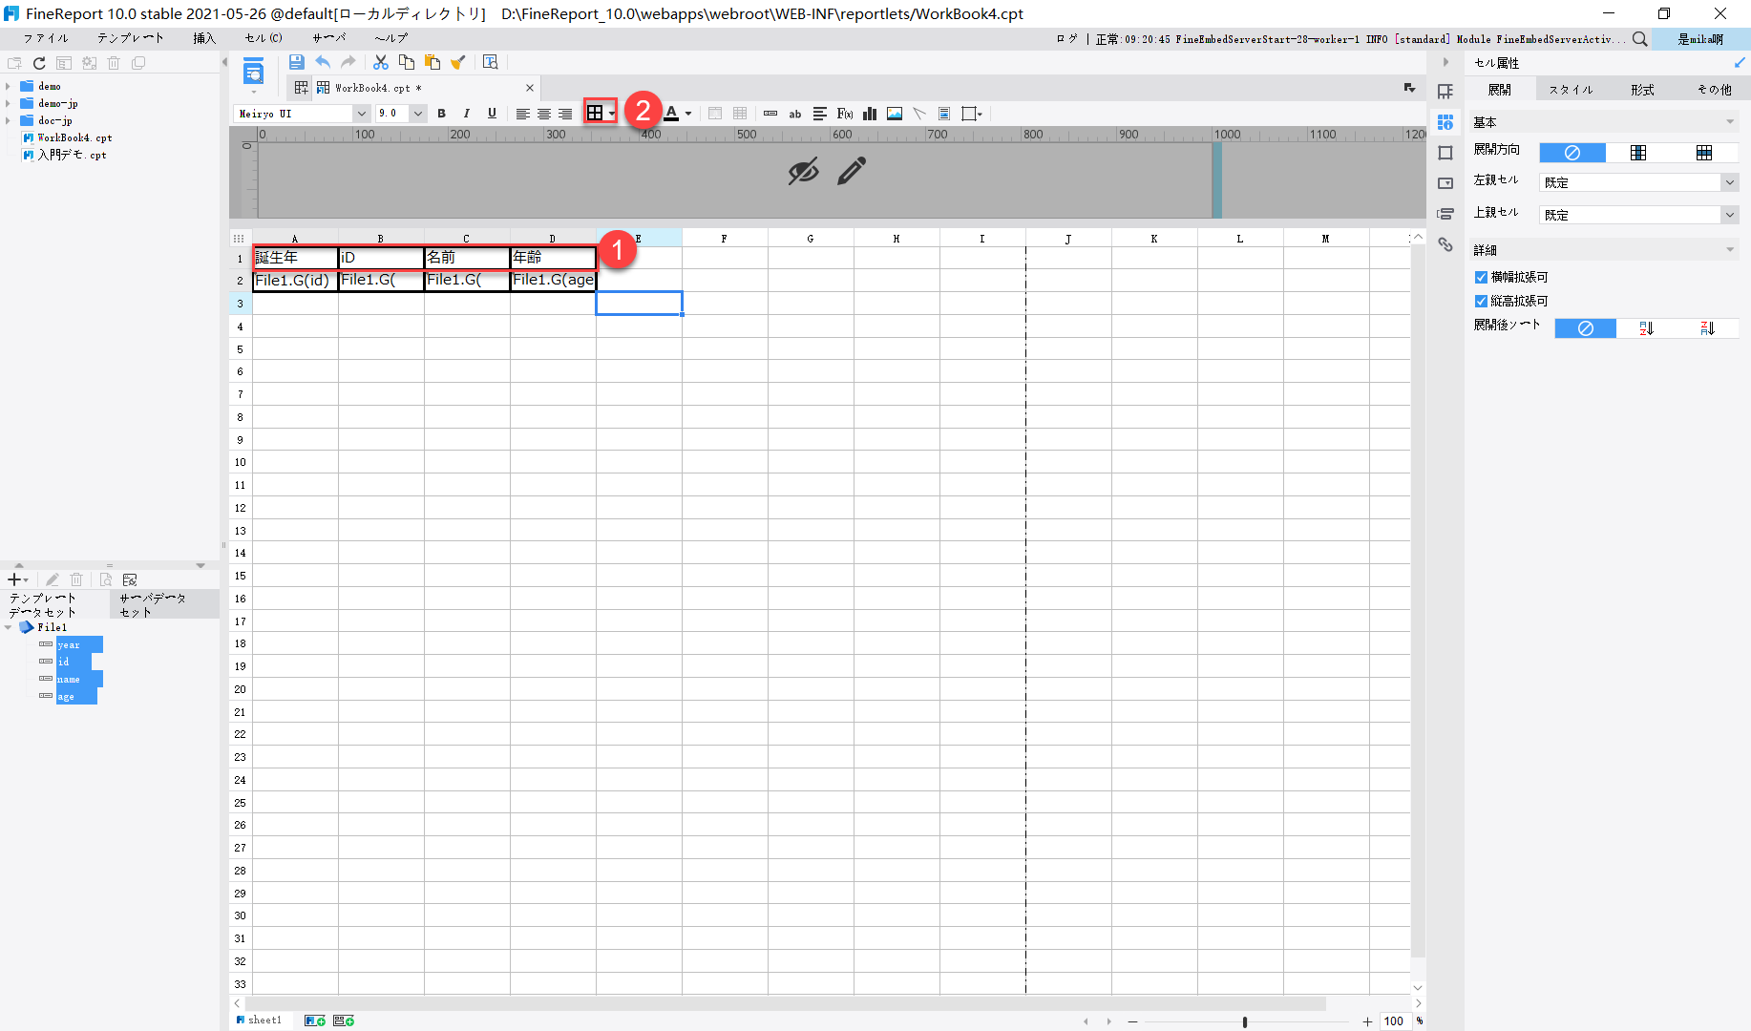The image size is (1751, 1031).
Task: Open hyperlink panel chain icon
Action: 1445,245
